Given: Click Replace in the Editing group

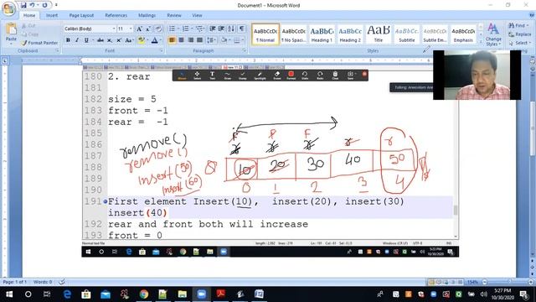Looking at the screenshot, I should pos(519,34).
